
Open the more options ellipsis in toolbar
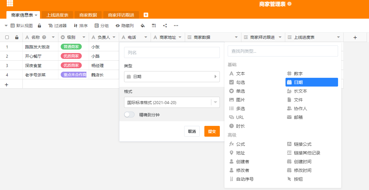(176, 26)
